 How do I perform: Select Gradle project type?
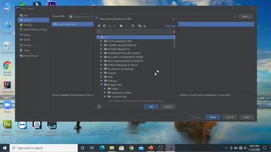coord(33,40)
